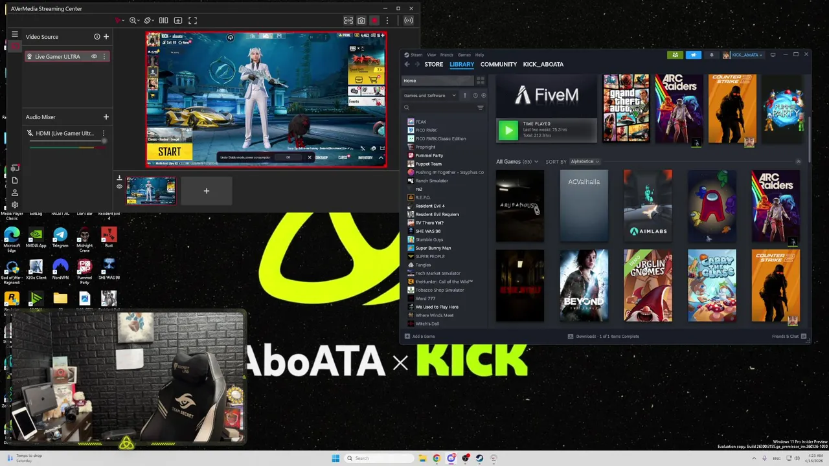Add a new Video Source
The image size is (829, 466).
tap(106, 37)
